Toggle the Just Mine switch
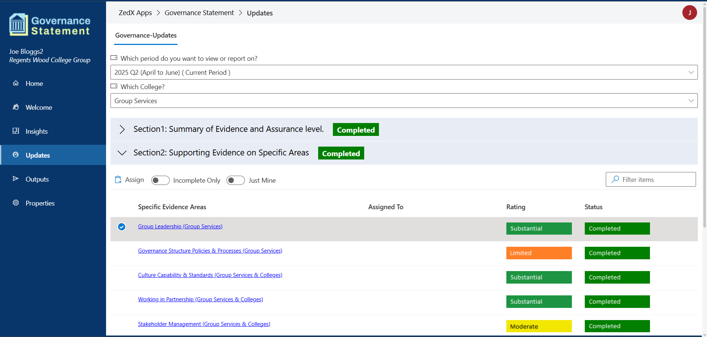The image size is (707, 337). 236,180
